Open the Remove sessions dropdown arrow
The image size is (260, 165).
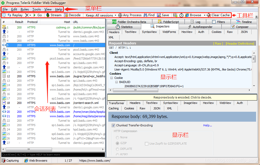(30, 15)
